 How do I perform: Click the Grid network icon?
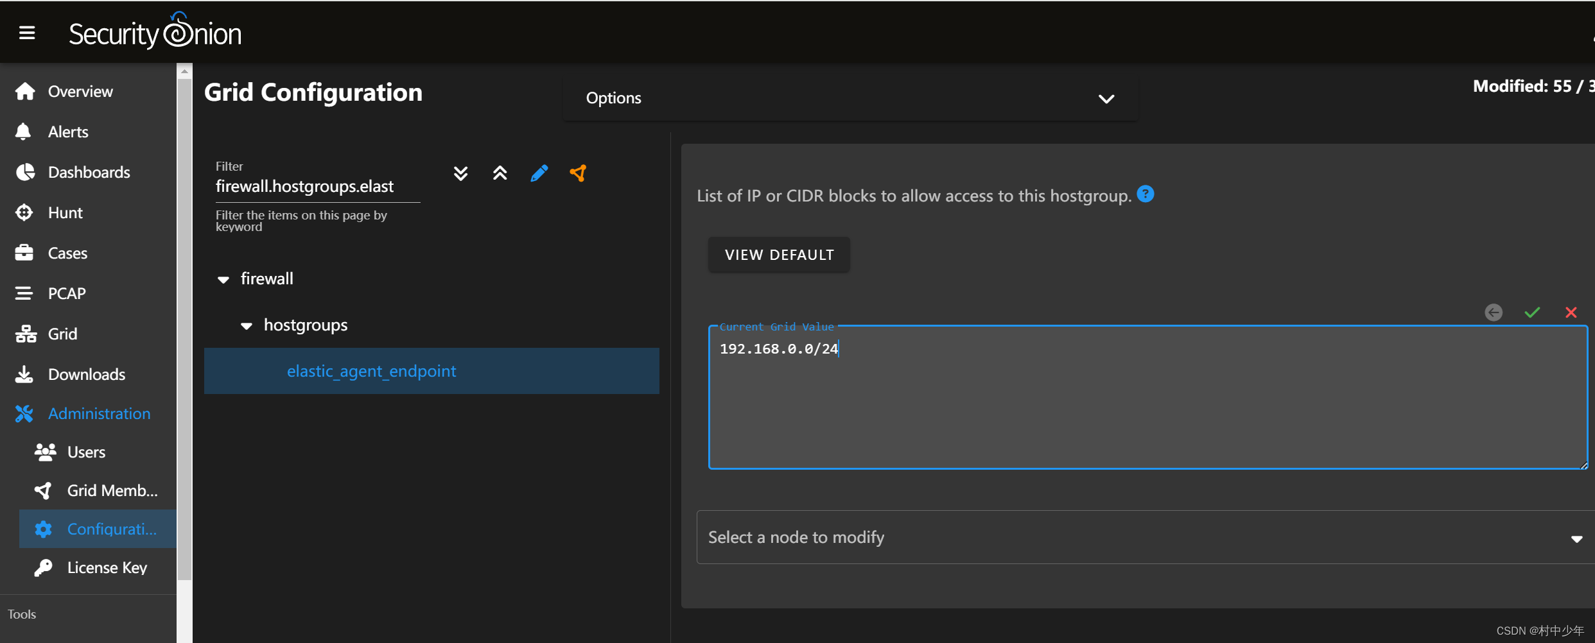26,334
